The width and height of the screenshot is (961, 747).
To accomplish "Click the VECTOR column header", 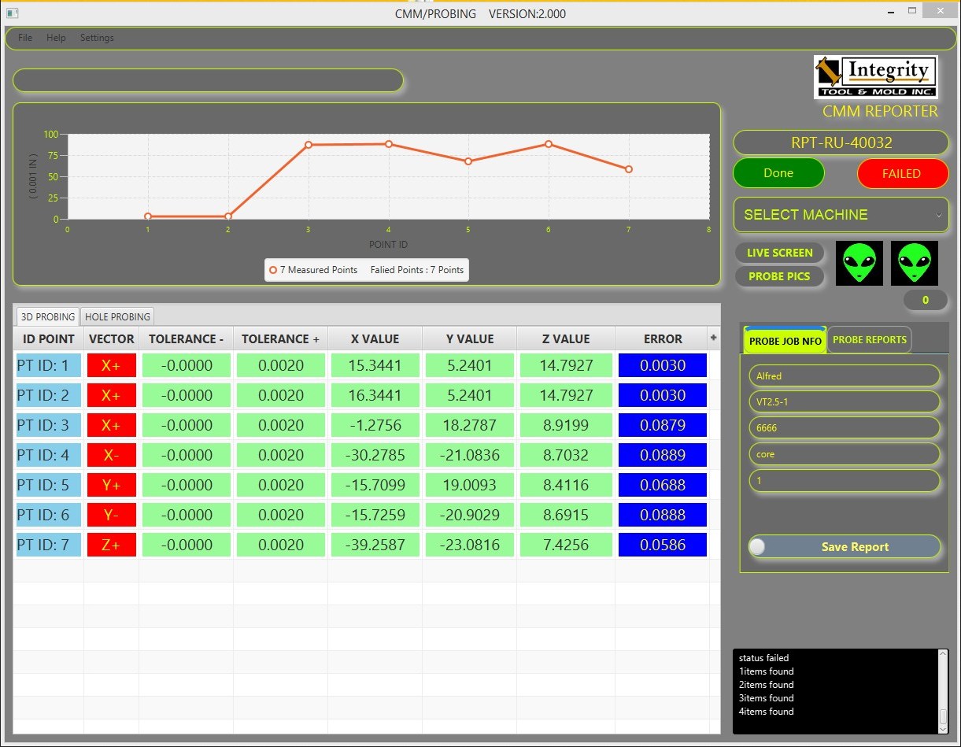I will click(x=112, y=338).
